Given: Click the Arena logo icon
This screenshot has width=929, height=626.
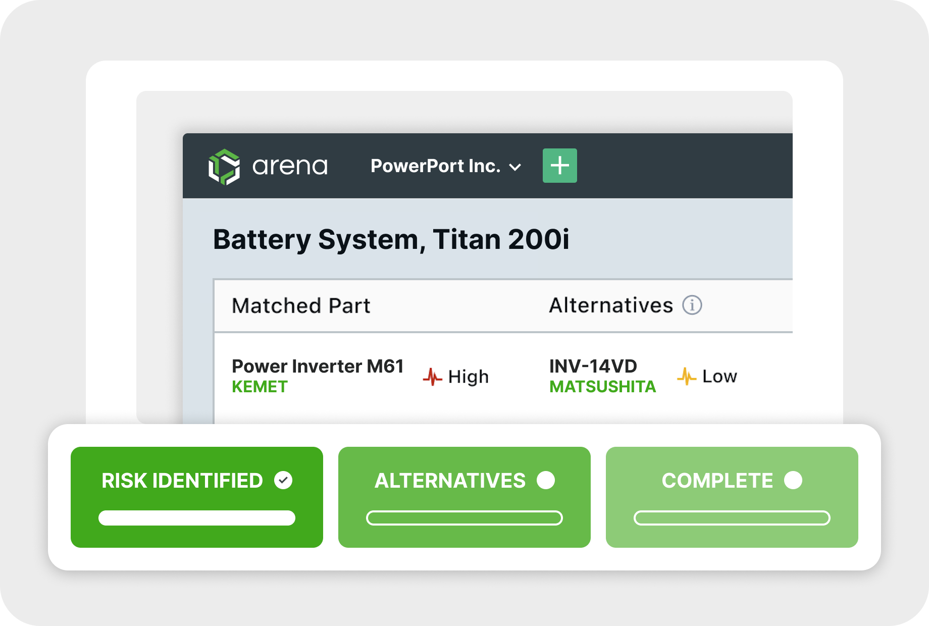Looking at the screenshot, I should point(224,167).
